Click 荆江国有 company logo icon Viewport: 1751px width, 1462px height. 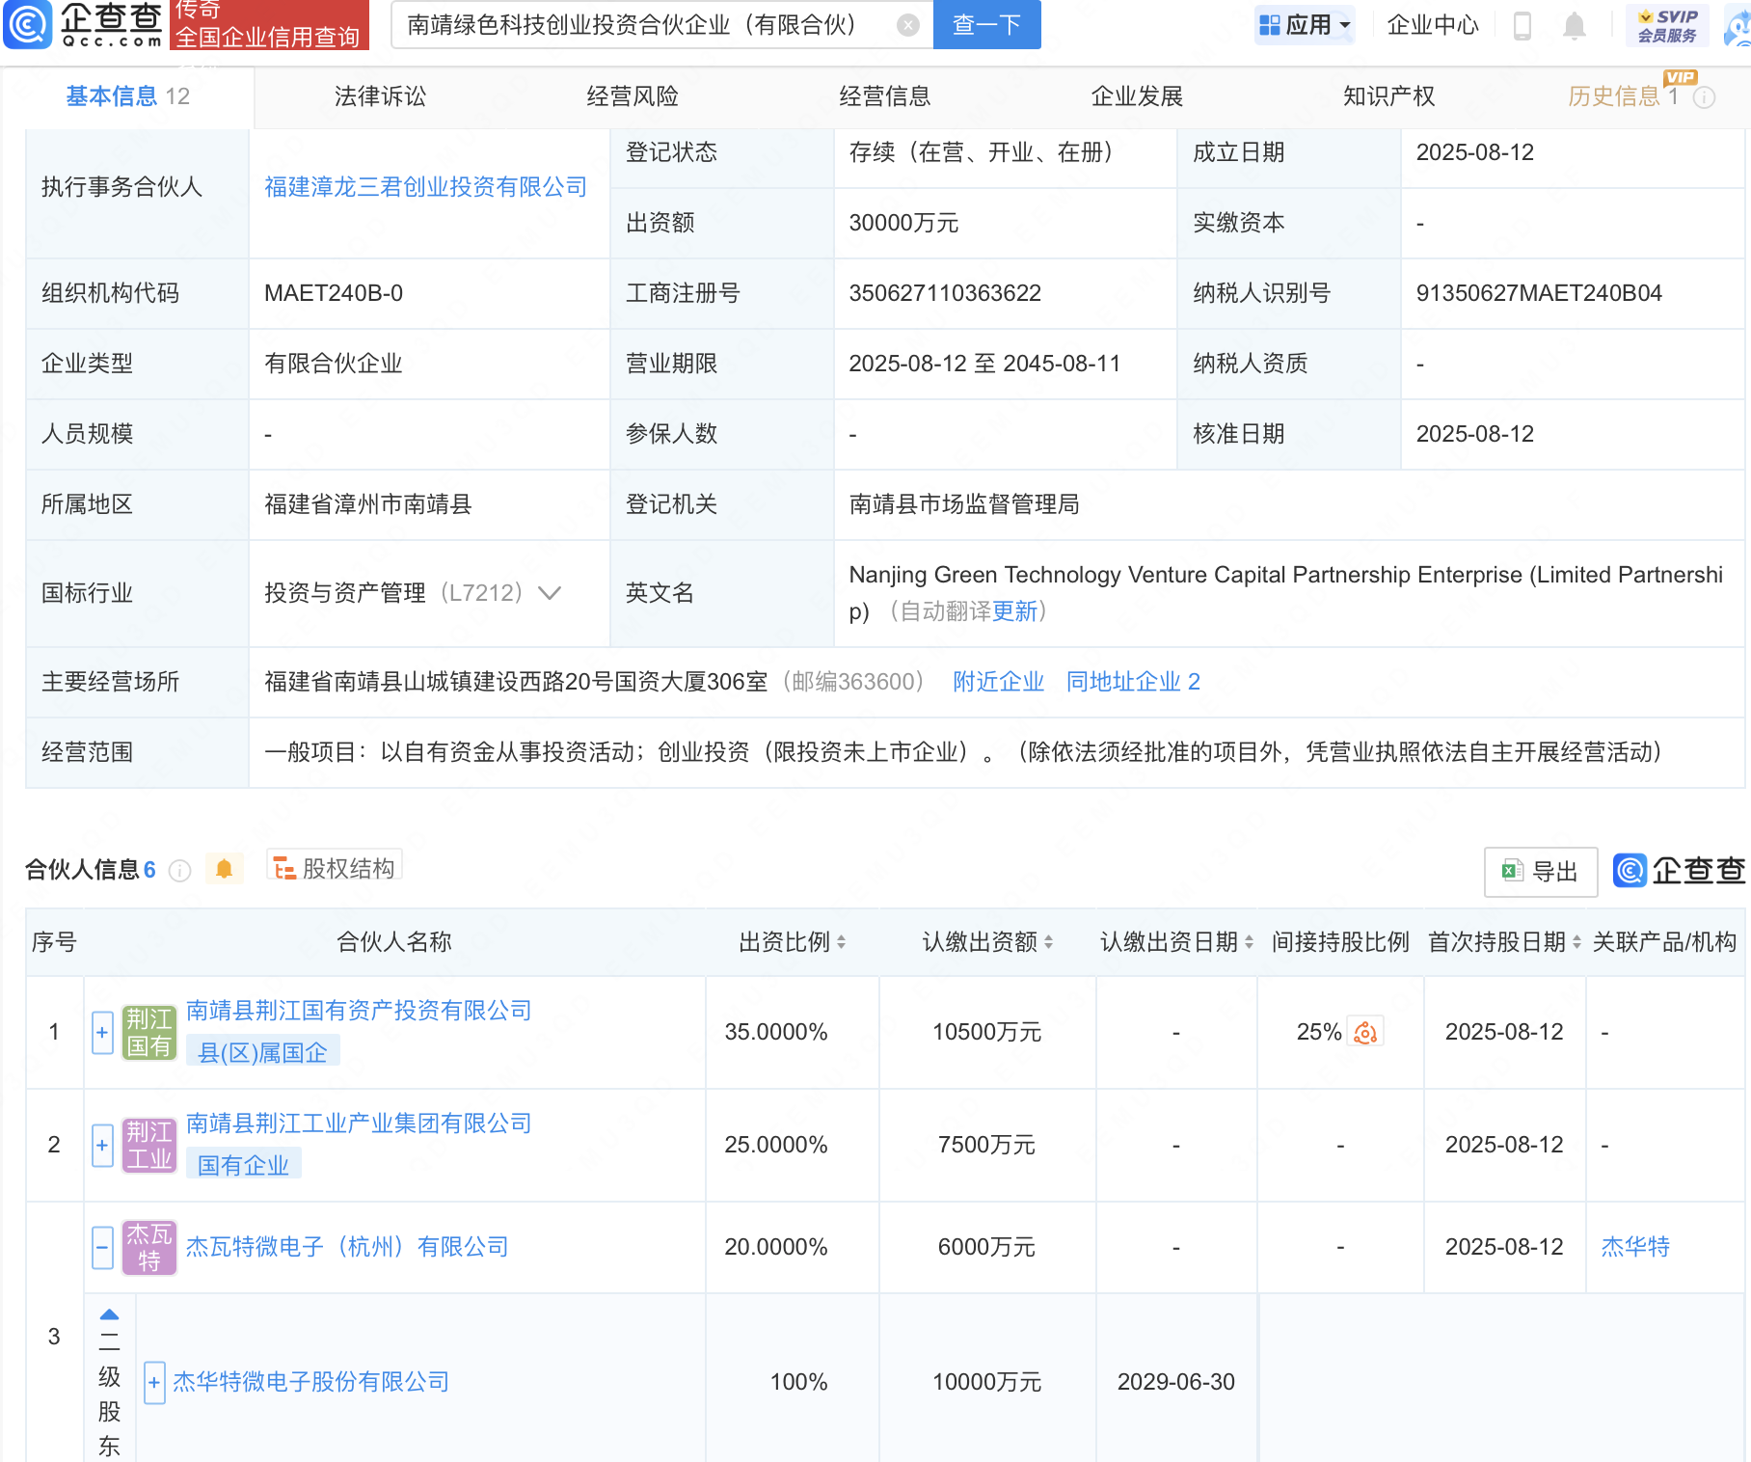pos(149,1032)
